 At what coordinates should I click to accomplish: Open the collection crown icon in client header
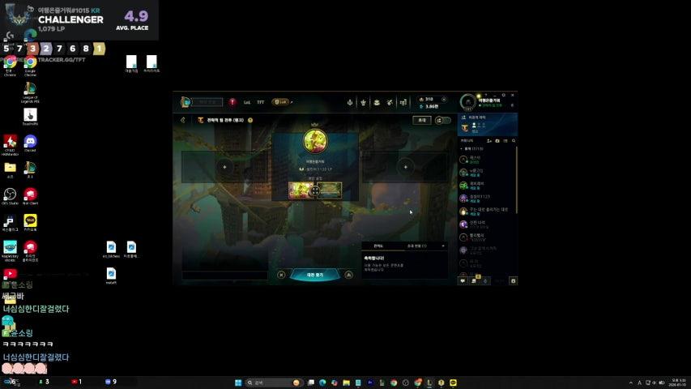click(x=363, y=102)
